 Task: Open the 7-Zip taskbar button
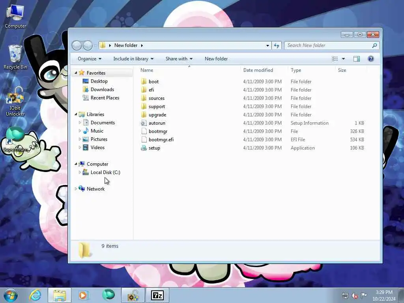pos(157,295)
